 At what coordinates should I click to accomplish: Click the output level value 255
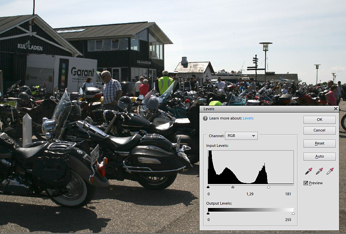pyautogui.click(x=288, y=220)
